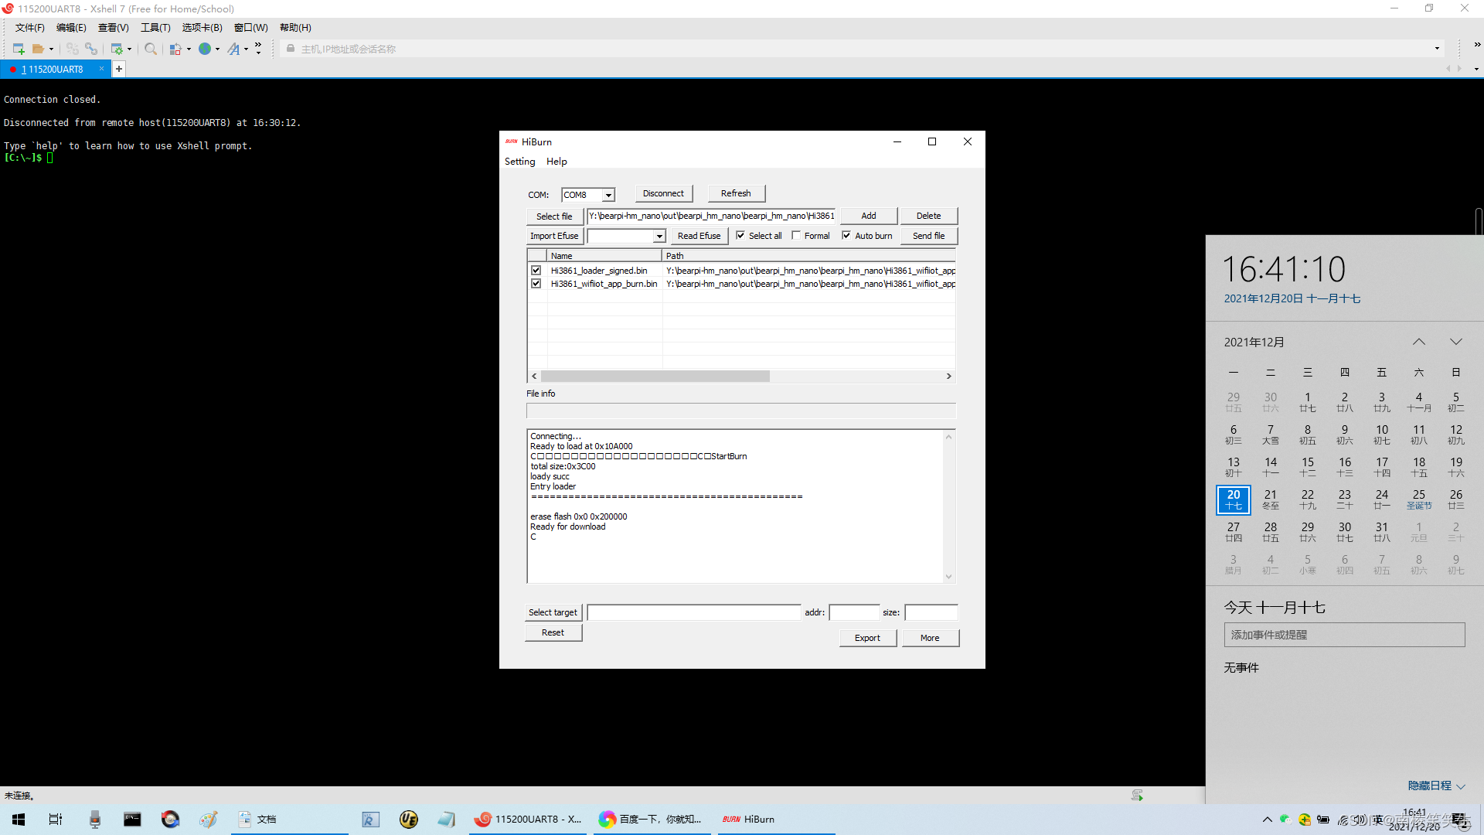Click the New Session icon in Xshell toolbar
The height and width of the screenshot is (835, 1484).
[x=19, y=49]
